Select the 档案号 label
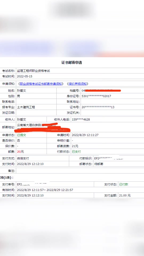This screenshot has height=256, width=144. tap(75, 91)
